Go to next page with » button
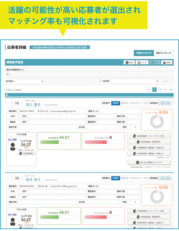The image size is (179, 231). tap(166, 90)
